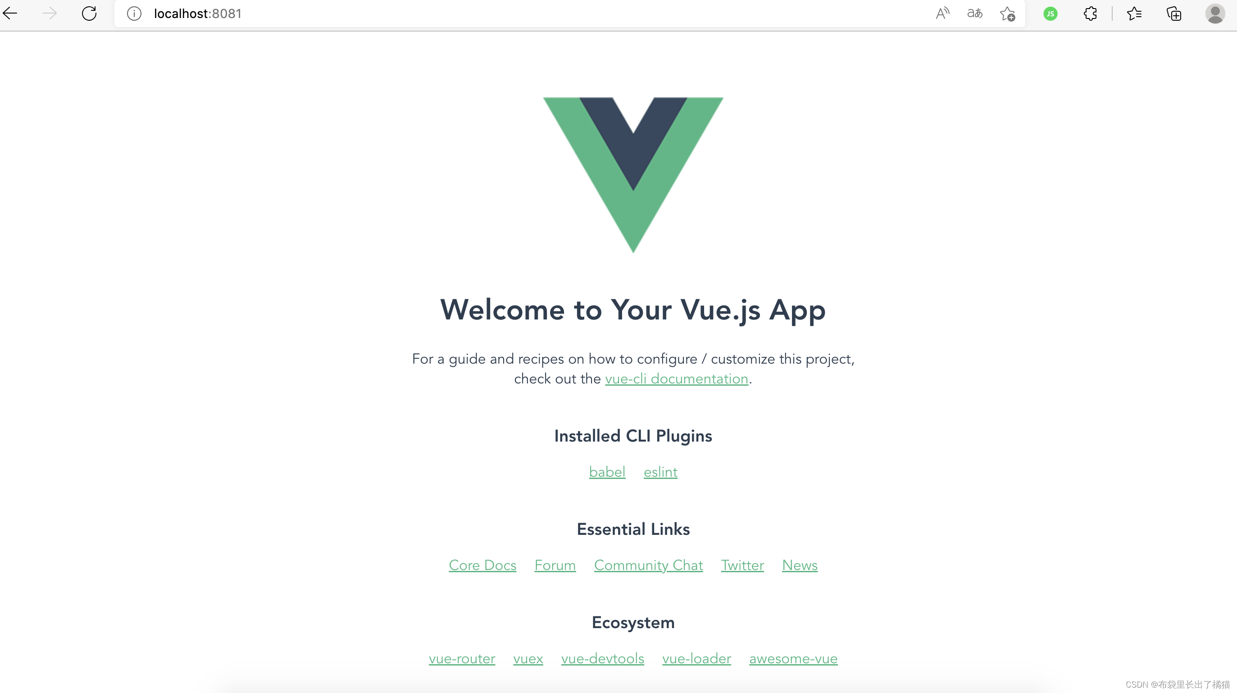This screenshot has height=693, width=1237.
Task: Click the browser profile/account icon
Action: point(1215,14)
